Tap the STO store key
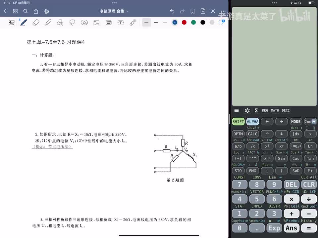The width and height of the screenshot is (318, 238). (x=238, y=171)
